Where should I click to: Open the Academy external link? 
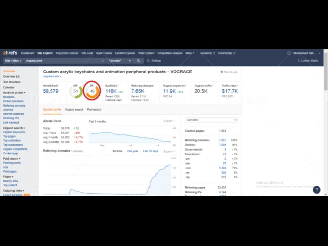[x=207, y=53]
